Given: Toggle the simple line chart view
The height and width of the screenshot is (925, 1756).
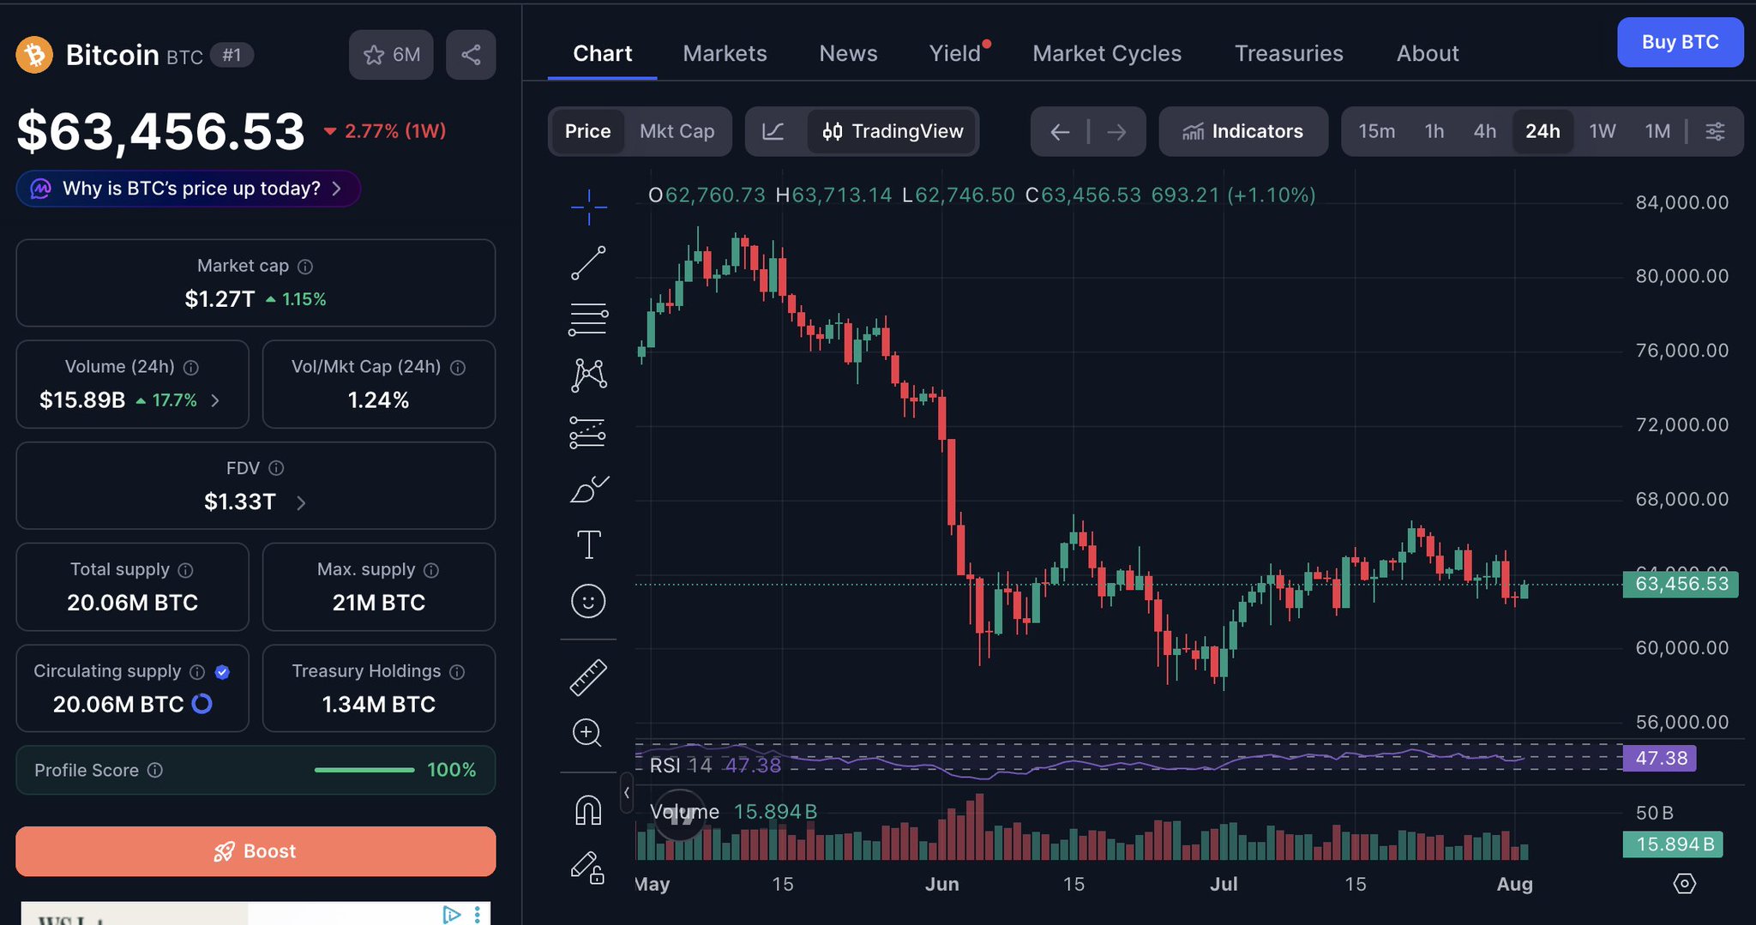Looking at the screenshot, I should pos(773,131).
